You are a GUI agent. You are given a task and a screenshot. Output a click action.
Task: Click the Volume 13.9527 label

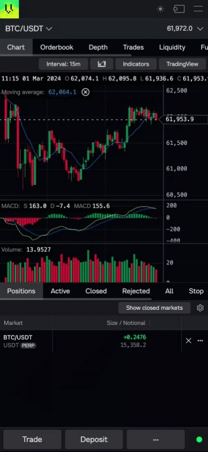(26, 250)
